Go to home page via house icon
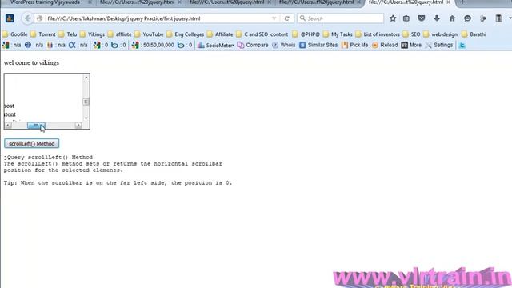Viewport: 512px width, 288px height. pyautogui.click(x=452, y=18)
